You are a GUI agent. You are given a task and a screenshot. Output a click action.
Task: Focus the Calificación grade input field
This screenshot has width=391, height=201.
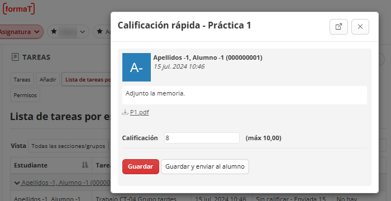pyautogui.click(x=202, y=138)
